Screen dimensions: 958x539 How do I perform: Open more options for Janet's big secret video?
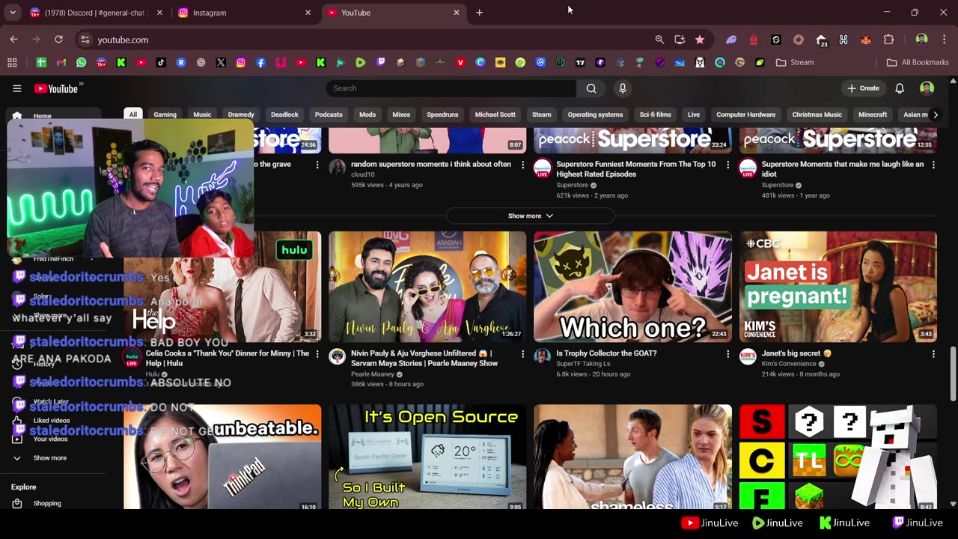[933, 354]
